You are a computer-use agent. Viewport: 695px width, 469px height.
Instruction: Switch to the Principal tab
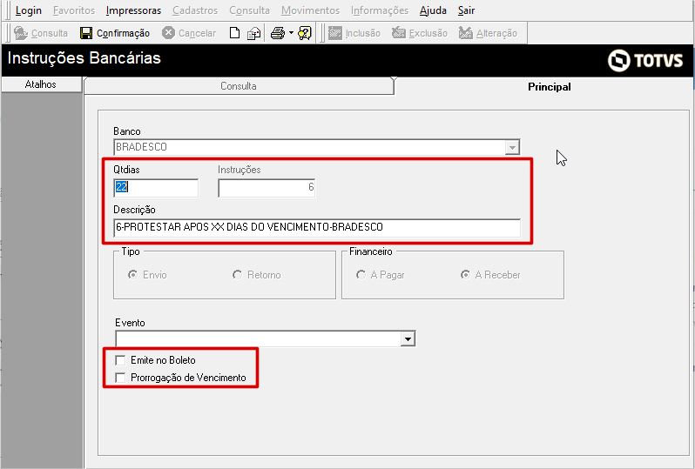click(x=549, y=87)
